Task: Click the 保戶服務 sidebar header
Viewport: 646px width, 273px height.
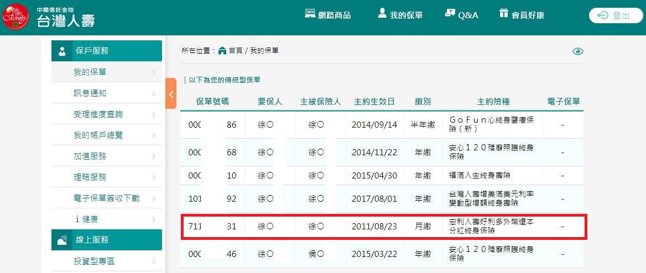Action: pyautogui.click(x=107, y=51)
